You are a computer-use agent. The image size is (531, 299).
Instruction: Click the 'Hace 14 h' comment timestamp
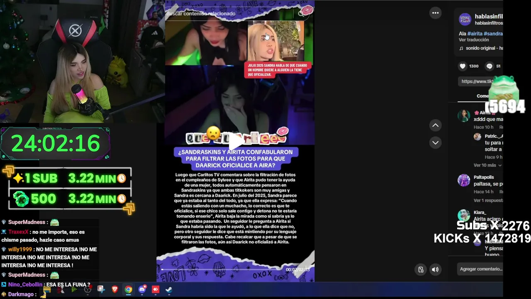(x=484, y=192)
